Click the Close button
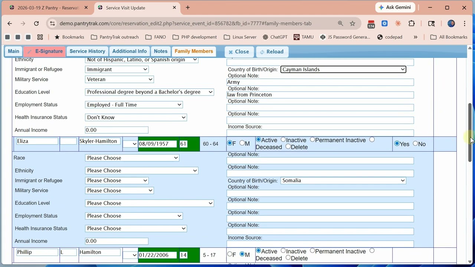475x267 pixels. (239, 52)
